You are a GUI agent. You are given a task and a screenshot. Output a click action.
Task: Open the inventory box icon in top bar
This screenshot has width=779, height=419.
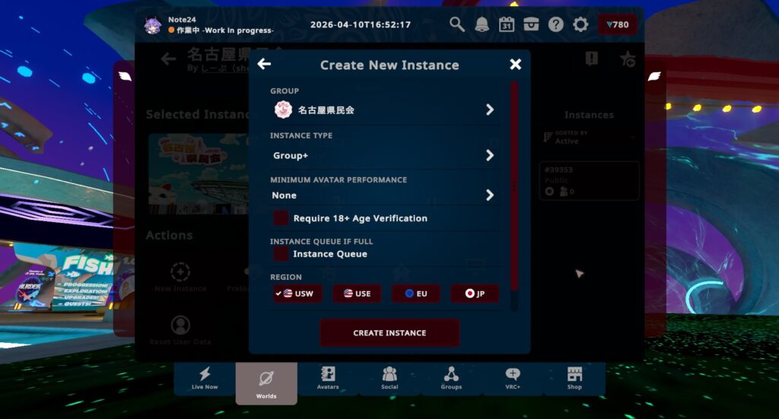click(x=531, y=24)
